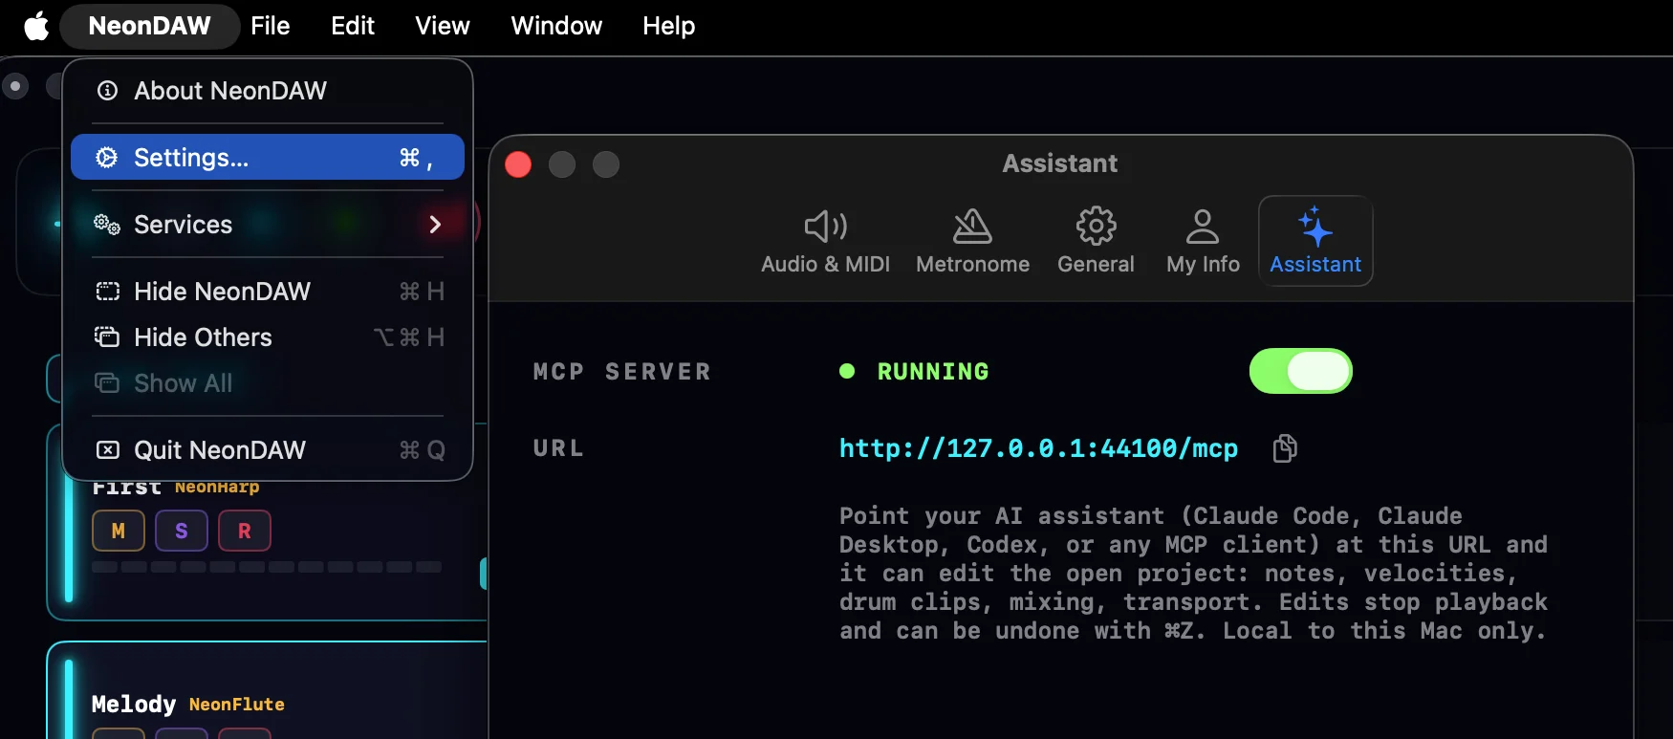Click the RUNNING status text
The height and width of the screenshot is (739, 1673).
coord(933,371)
